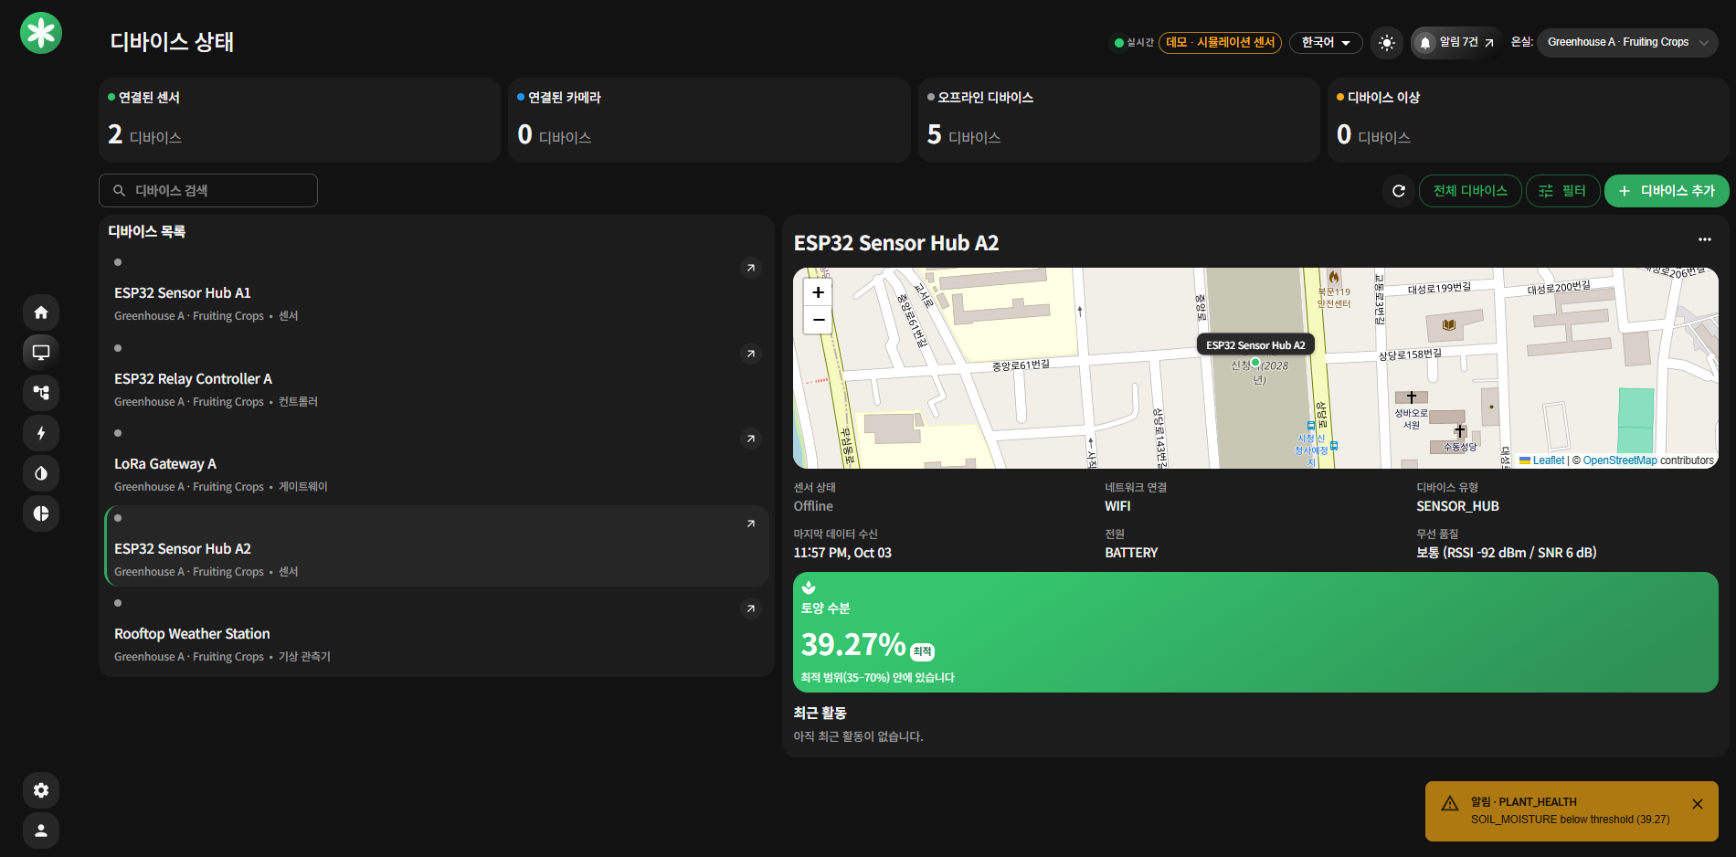Dismiss the PLANT_HEALTH alert notification

click(x=1698, y=804)
